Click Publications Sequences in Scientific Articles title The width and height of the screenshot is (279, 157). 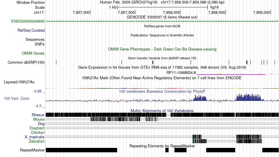click(x=162, y=35)
